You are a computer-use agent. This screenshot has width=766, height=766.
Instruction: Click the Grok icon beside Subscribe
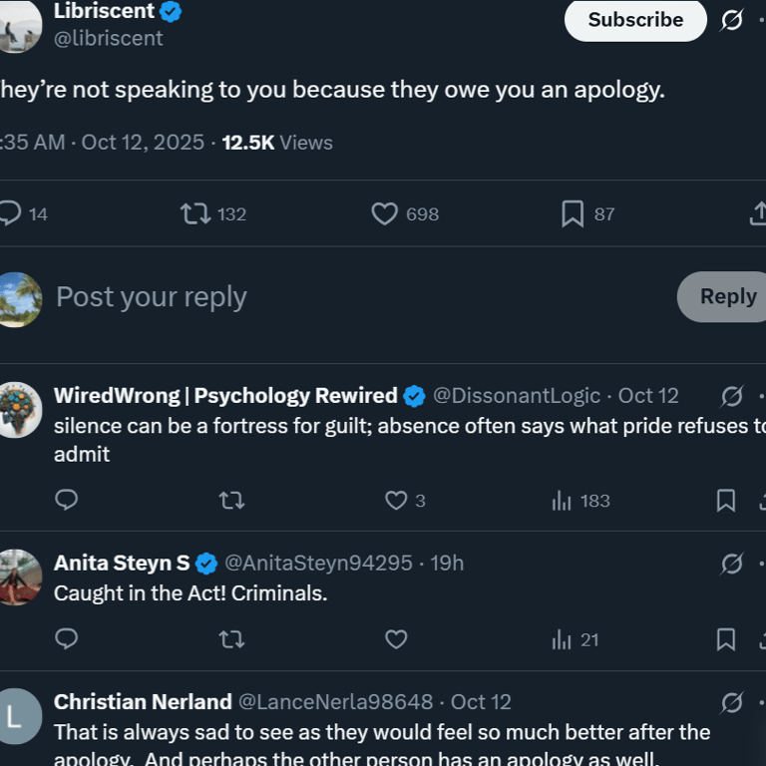[732, 20]
